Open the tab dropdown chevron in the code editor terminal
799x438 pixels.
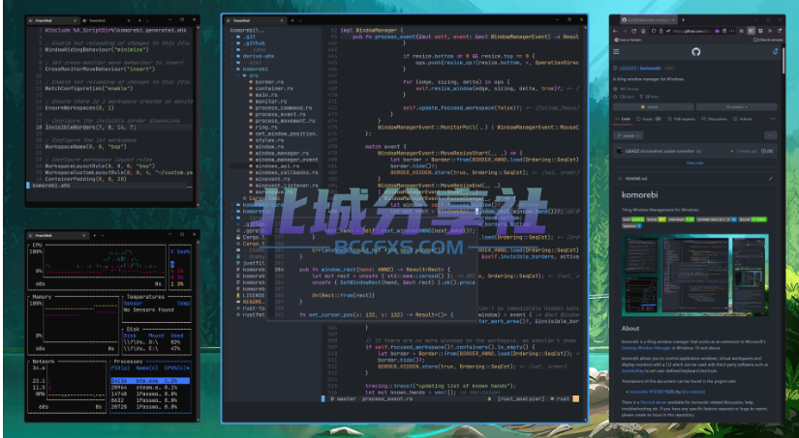(x=300, y=20)
